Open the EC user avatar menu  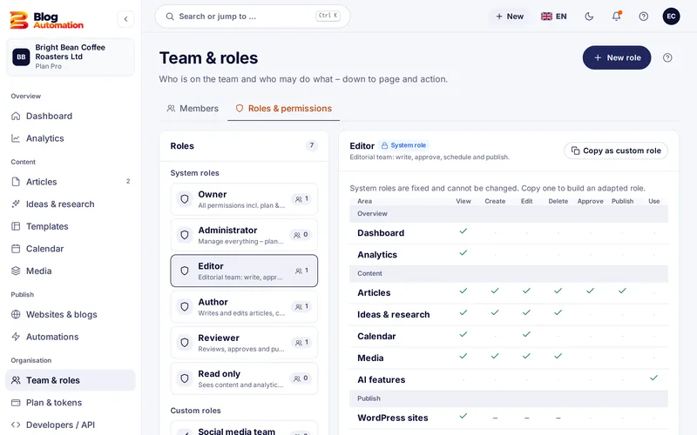coord(671,17)
